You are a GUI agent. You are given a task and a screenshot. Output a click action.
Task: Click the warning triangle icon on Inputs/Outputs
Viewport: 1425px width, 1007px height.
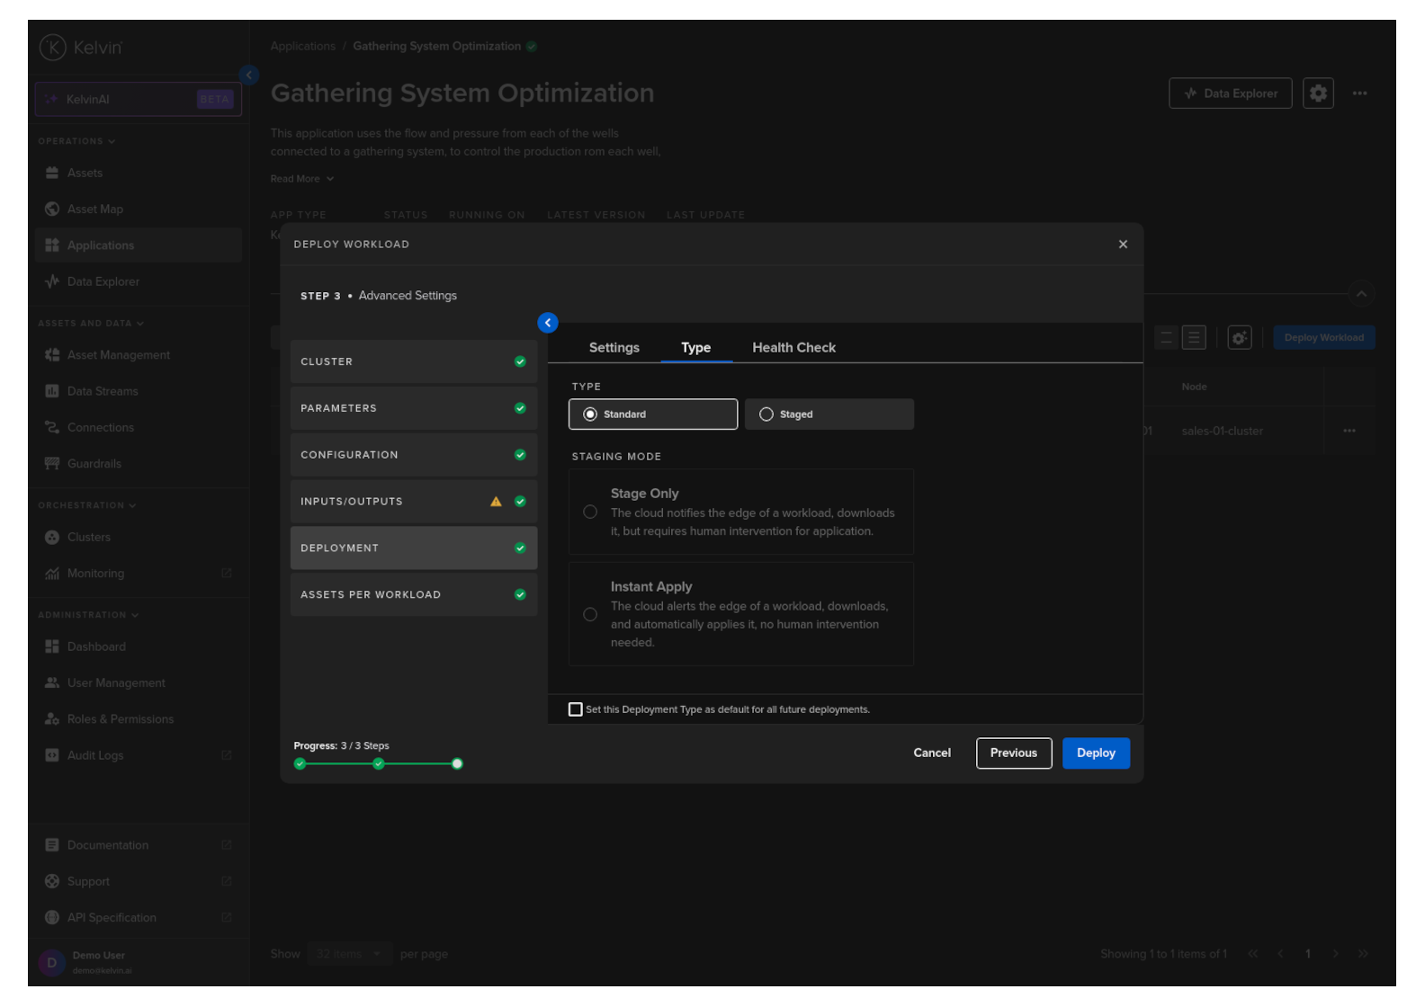point(496,502)
